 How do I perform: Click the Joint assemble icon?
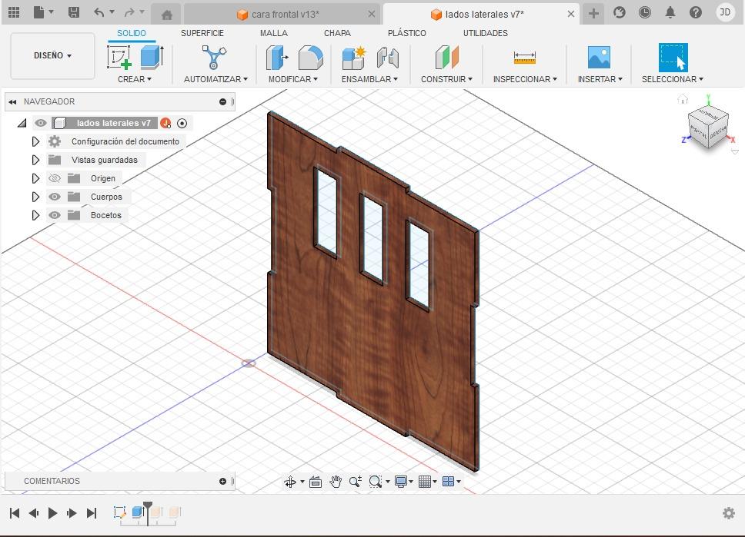[x=388, y=58]
